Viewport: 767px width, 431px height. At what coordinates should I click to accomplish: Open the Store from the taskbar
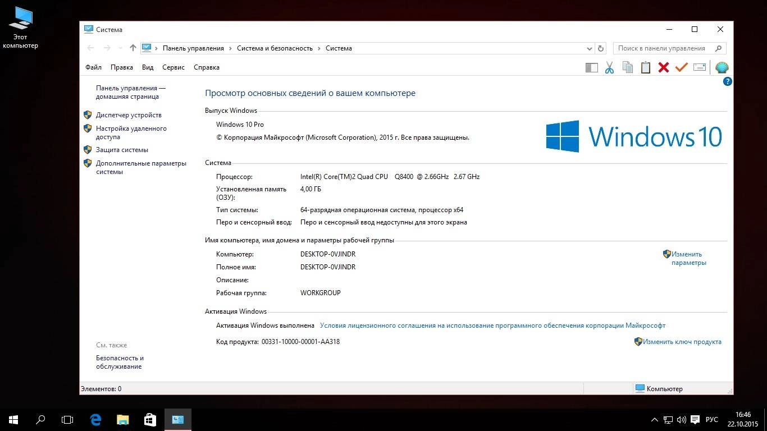(149, 419)
